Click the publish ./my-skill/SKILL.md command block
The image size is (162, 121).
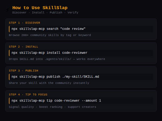81,77
